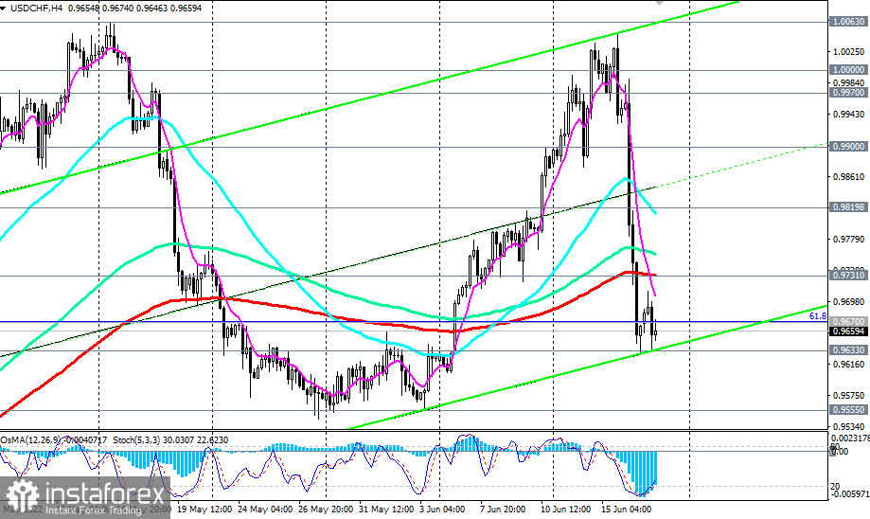This screenshot has width=870, height=519.
Task: Click the 0.0023178 oscillator scale value
Action: click(x=850, y=438)
